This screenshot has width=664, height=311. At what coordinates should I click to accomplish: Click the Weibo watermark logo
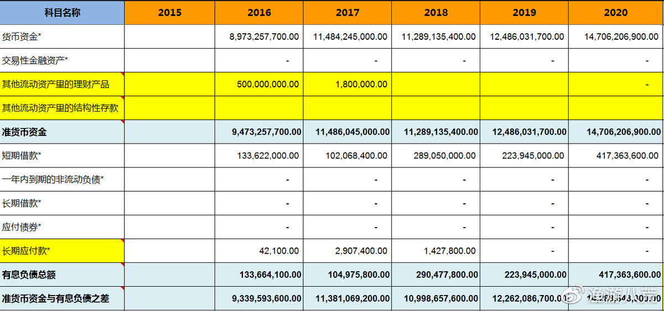pos(578,294)
